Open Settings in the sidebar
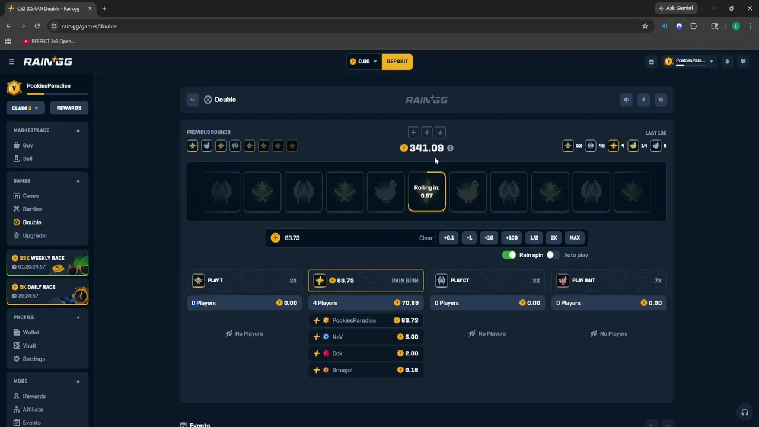 point(34,359)
